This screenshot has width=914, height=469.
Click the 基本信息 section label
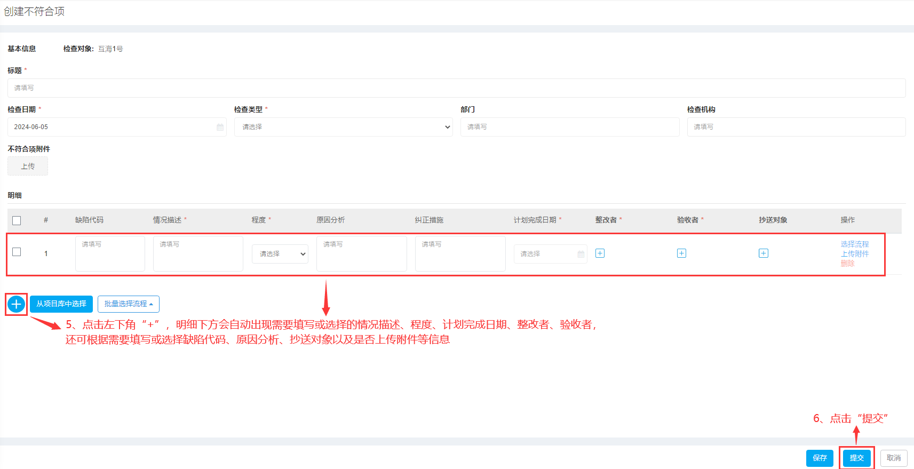21,49
